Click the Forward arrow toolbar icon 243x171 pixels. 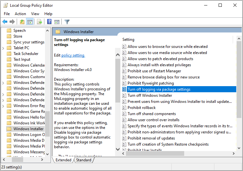(x=12, y=22)
